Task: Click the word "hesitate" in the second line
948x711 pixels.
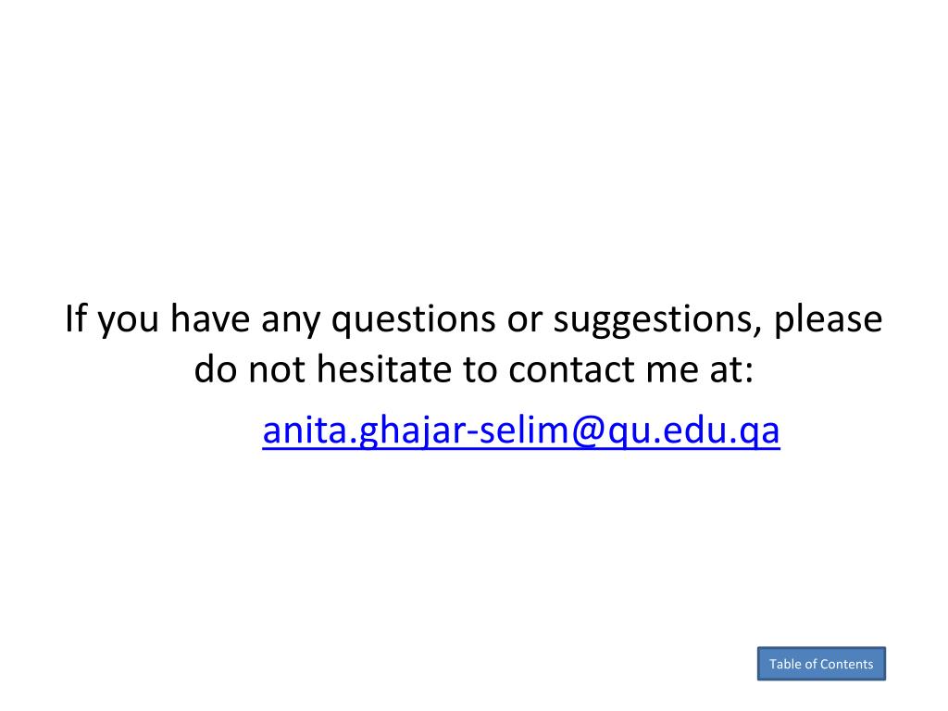Action: (x=384, y=368)
